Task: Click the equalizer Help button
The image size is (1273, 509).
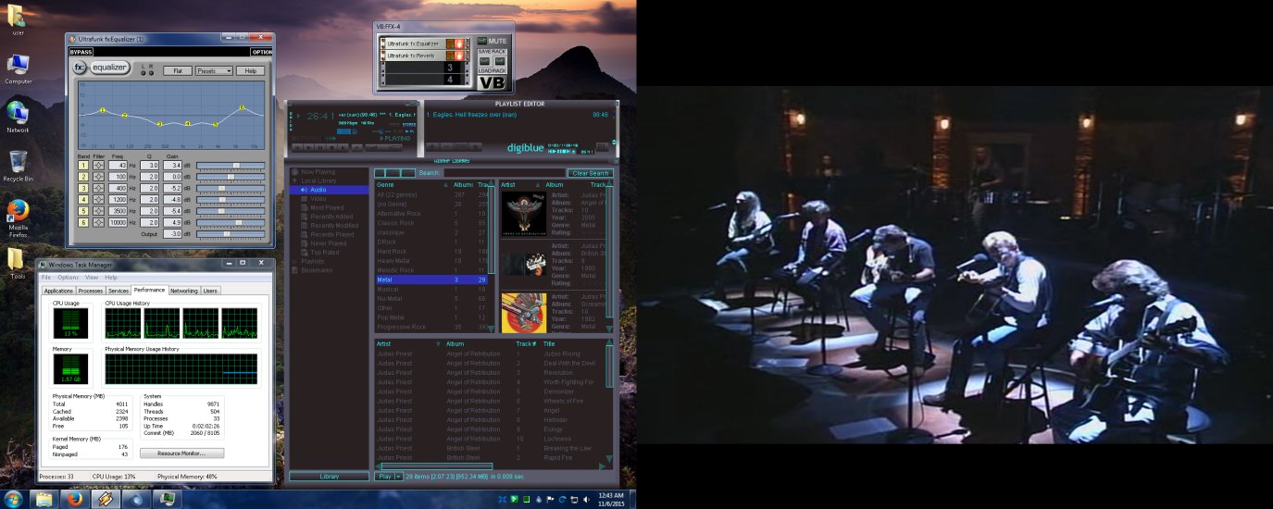Action: (x=250, y=70)
